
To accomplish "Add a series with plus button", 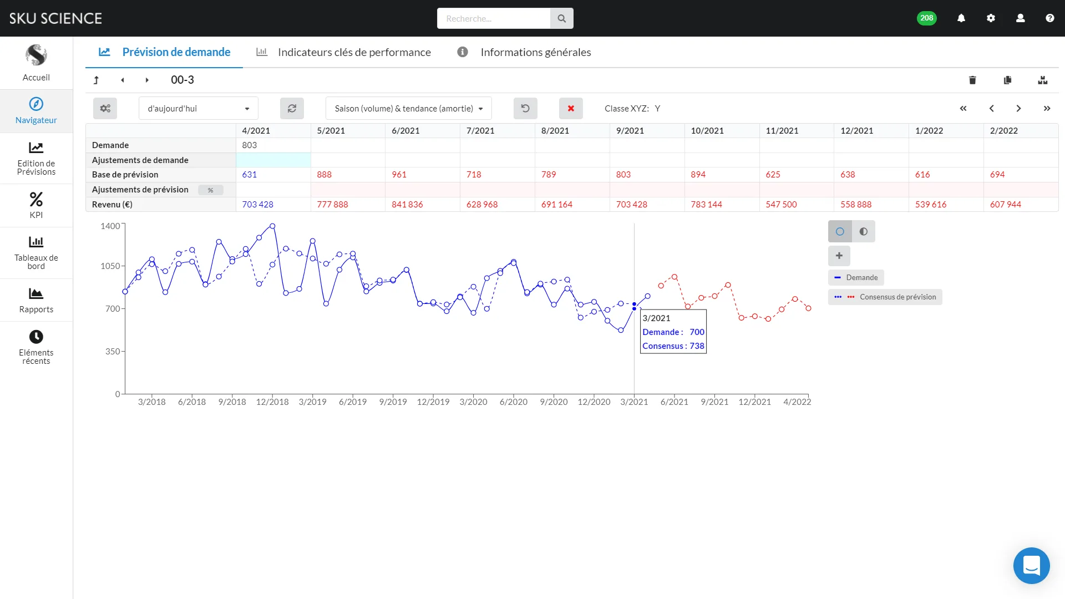I will tap(839, 256).
